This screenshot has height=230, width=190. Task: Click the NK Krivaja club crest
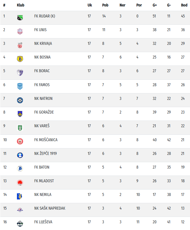pyautogui.click(x=20, y=45)
